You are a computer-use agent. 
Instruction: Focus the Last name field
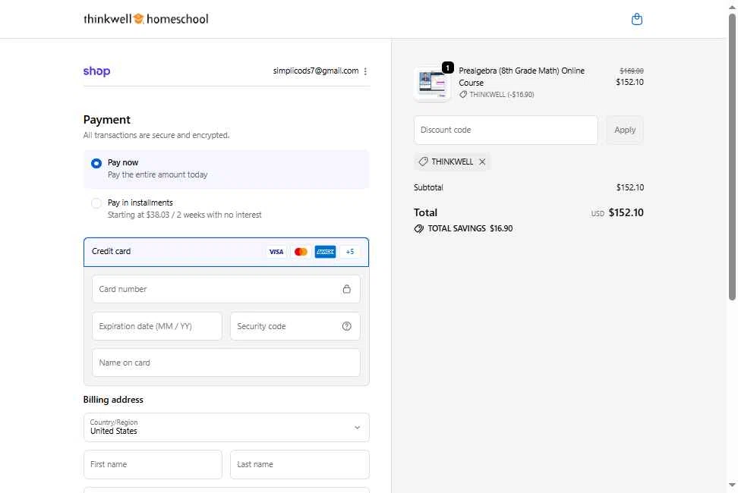[x=300, y=464]
